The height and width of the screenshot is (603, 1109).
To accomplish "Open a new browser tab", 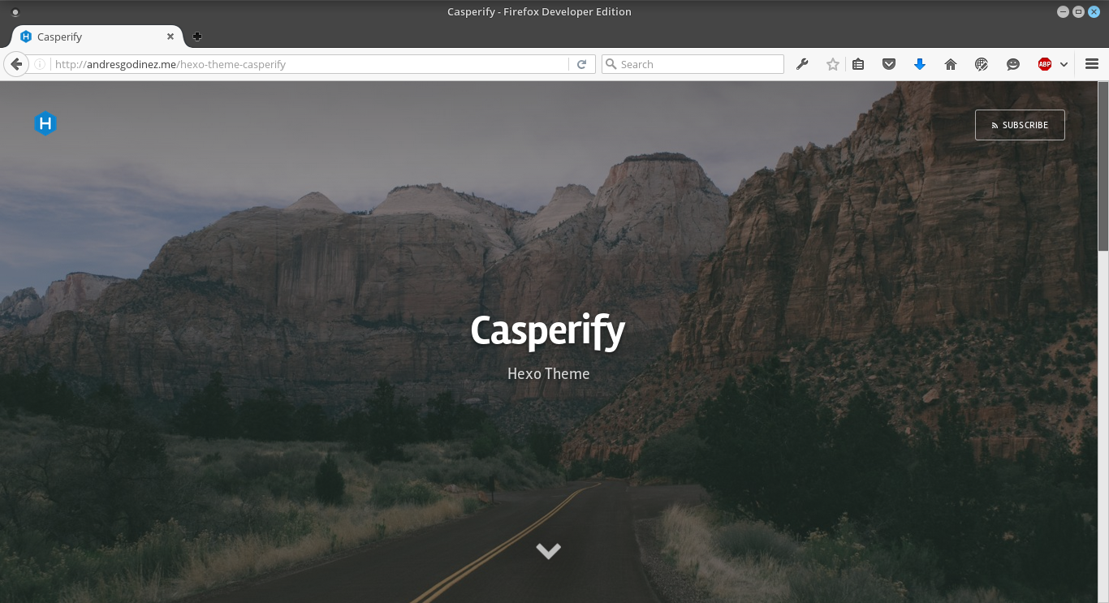I will pos(196,37).
